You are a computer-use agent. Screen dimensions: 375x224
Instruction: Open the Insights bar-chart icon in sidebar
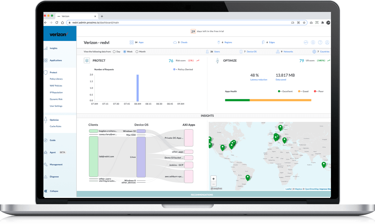click(46, 48)
